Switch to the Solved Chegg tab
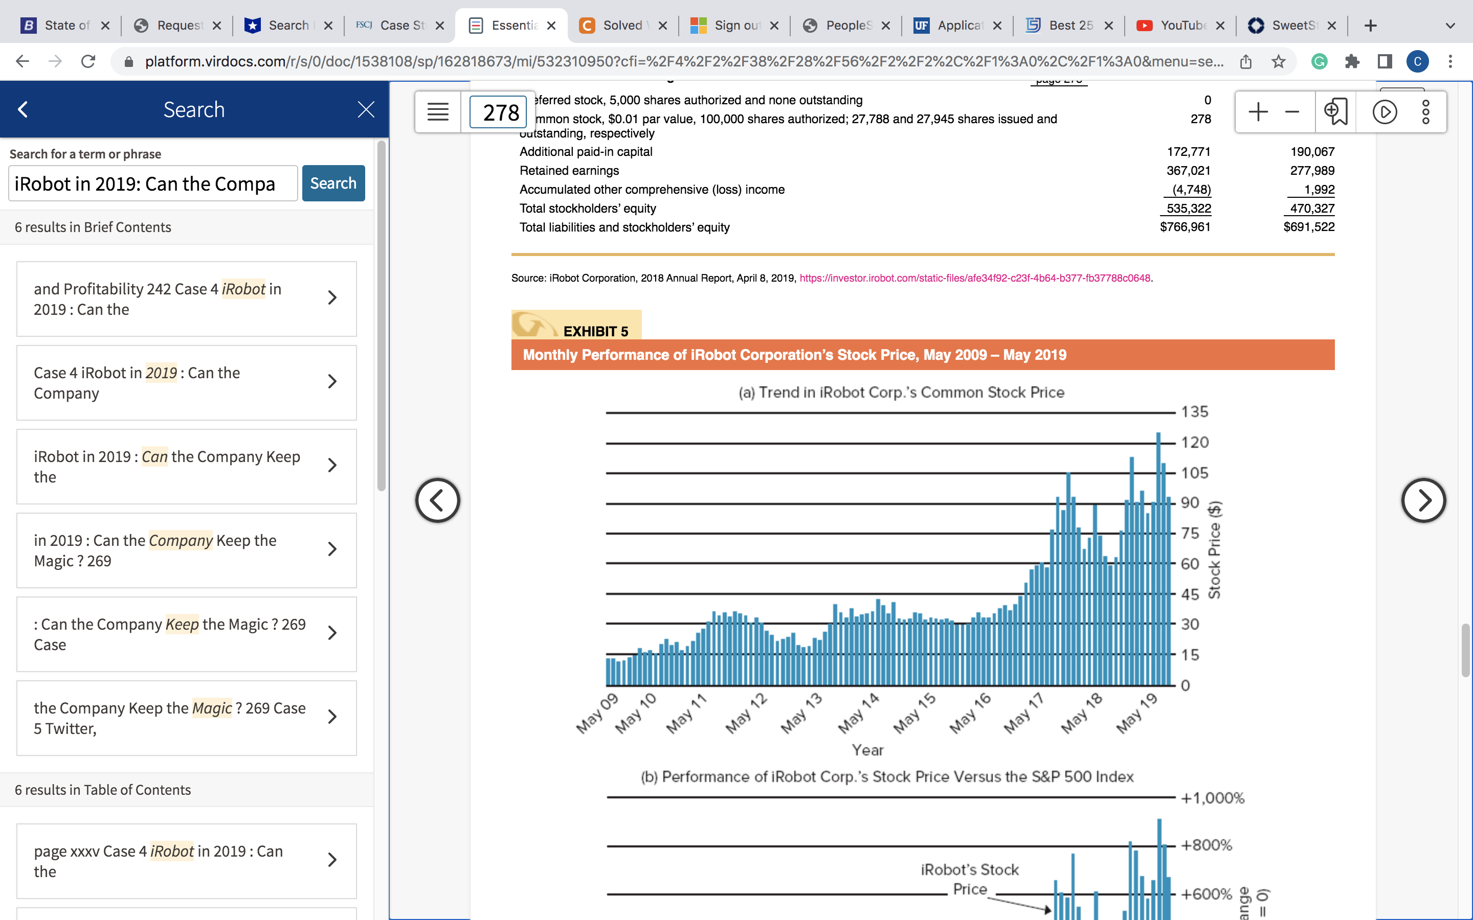This screenshot has width=1473, height=920. pos(623,26)
